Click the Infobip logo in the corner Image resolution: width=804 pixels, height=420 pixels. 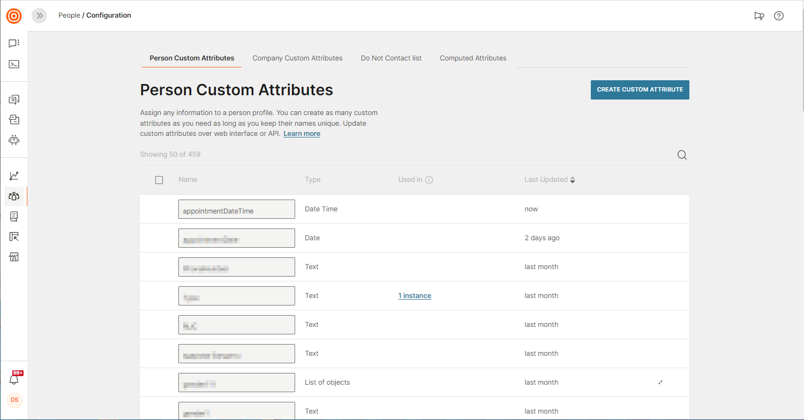(14, 16)
